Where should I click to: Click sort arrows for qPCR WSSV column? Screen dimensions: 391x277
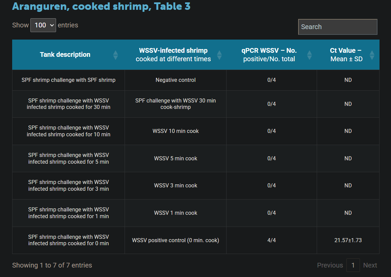point(309,55)
